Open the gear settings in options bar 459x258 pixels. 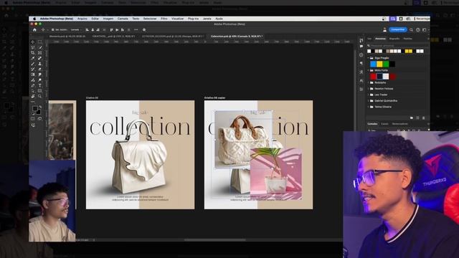144,30
